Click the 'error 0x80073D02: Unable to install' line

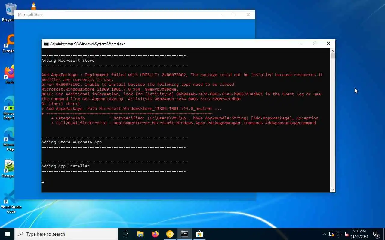138,85
